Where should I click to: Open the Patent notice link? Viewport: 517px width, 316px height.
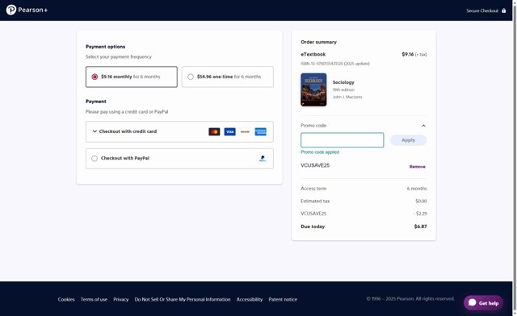coord(283,299)
